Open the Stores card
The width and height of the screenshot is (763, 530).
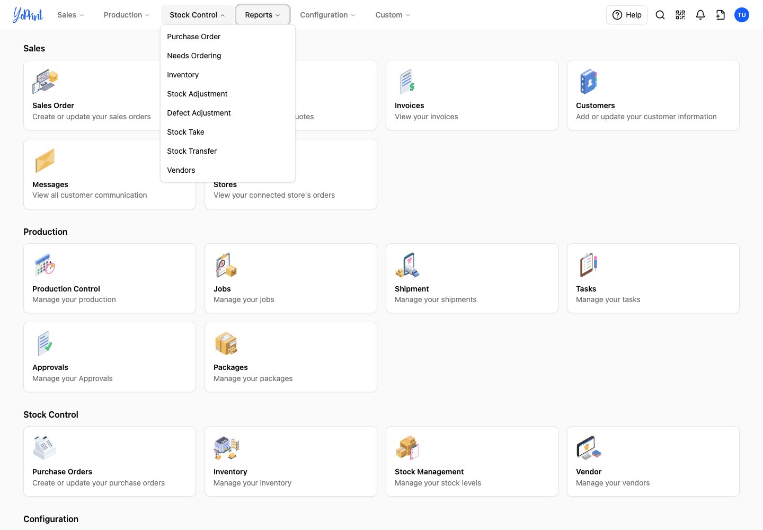point(291,174)
